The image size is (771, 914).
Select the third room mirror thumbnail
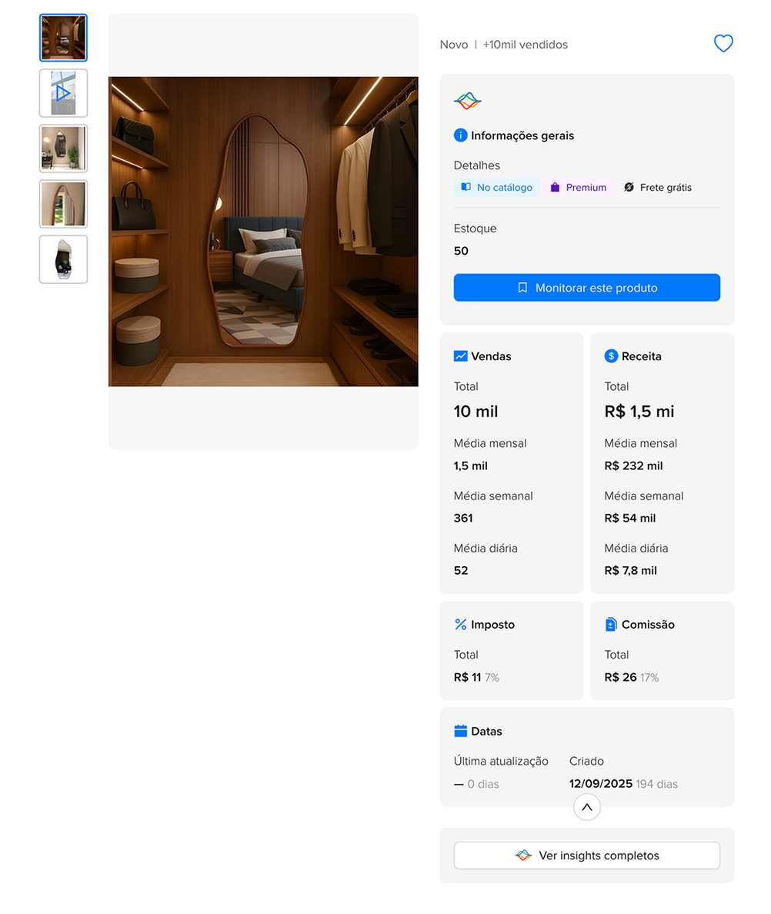click(x=63, y=148)
